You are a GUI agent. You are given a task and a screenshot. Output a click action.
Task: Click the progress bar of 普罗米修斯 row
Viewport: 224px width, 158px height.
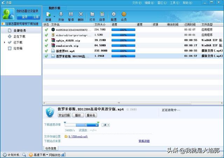(123, 56)
